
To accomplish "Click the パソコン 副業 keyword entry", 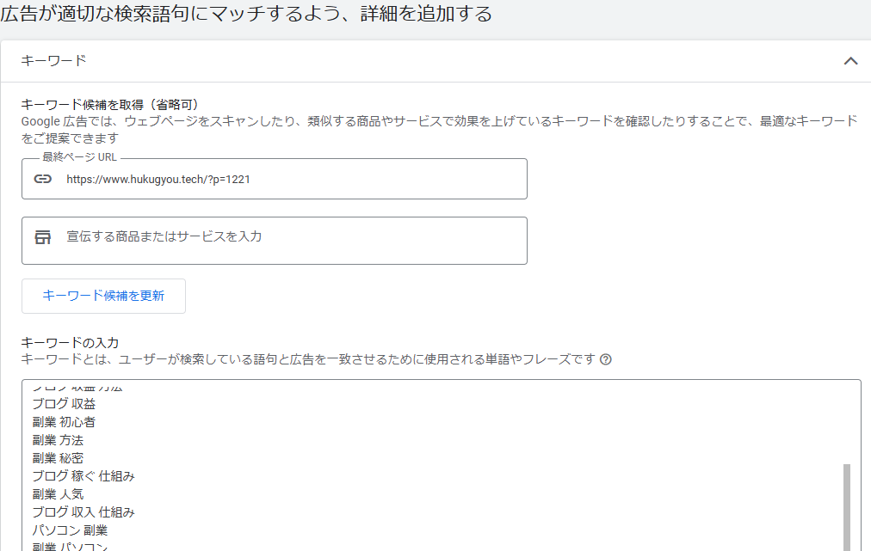I will (x=70, y=530).
